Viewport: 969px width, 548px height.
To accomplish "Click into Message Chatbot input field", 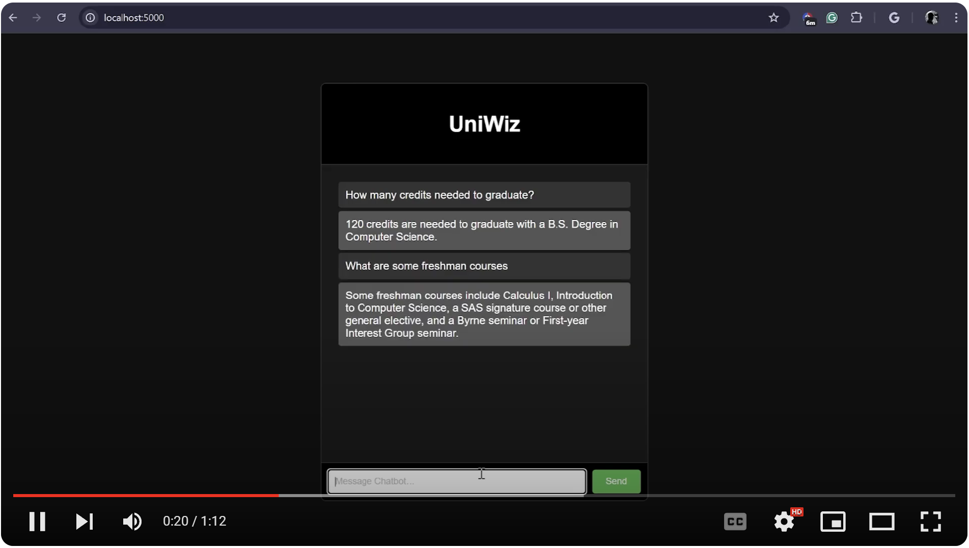I will (x=457, y=481).
